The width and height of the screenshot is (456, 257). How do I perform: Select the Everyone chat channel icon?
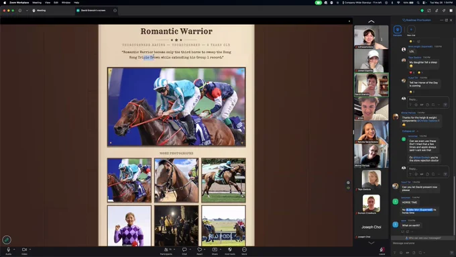click(x=398, y=30)
